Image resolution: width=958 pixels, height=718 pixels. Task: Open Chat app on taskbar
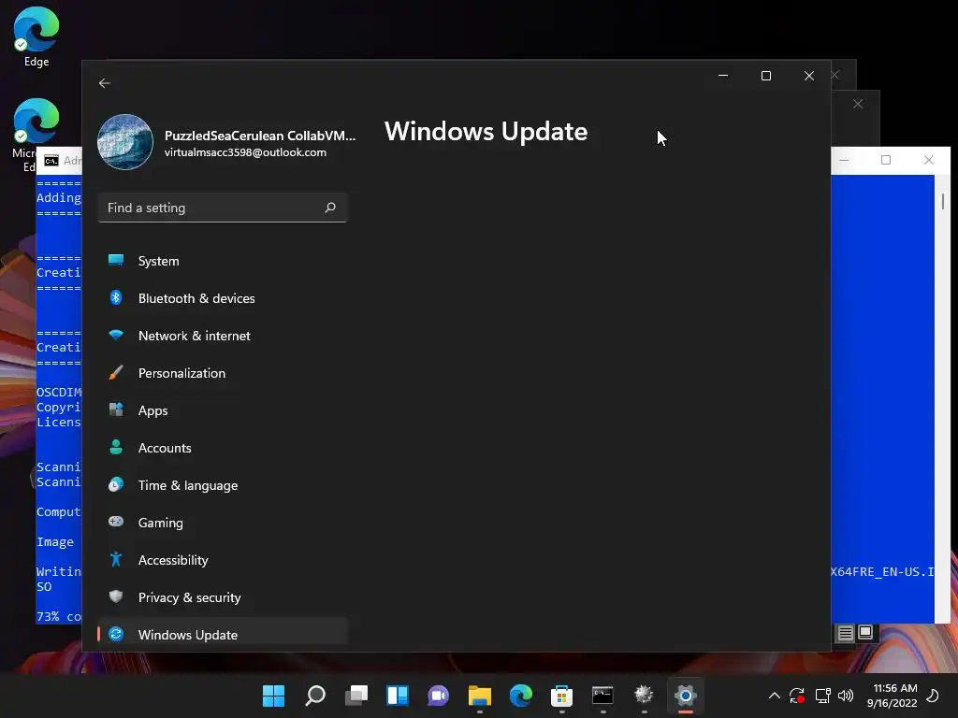439,696
